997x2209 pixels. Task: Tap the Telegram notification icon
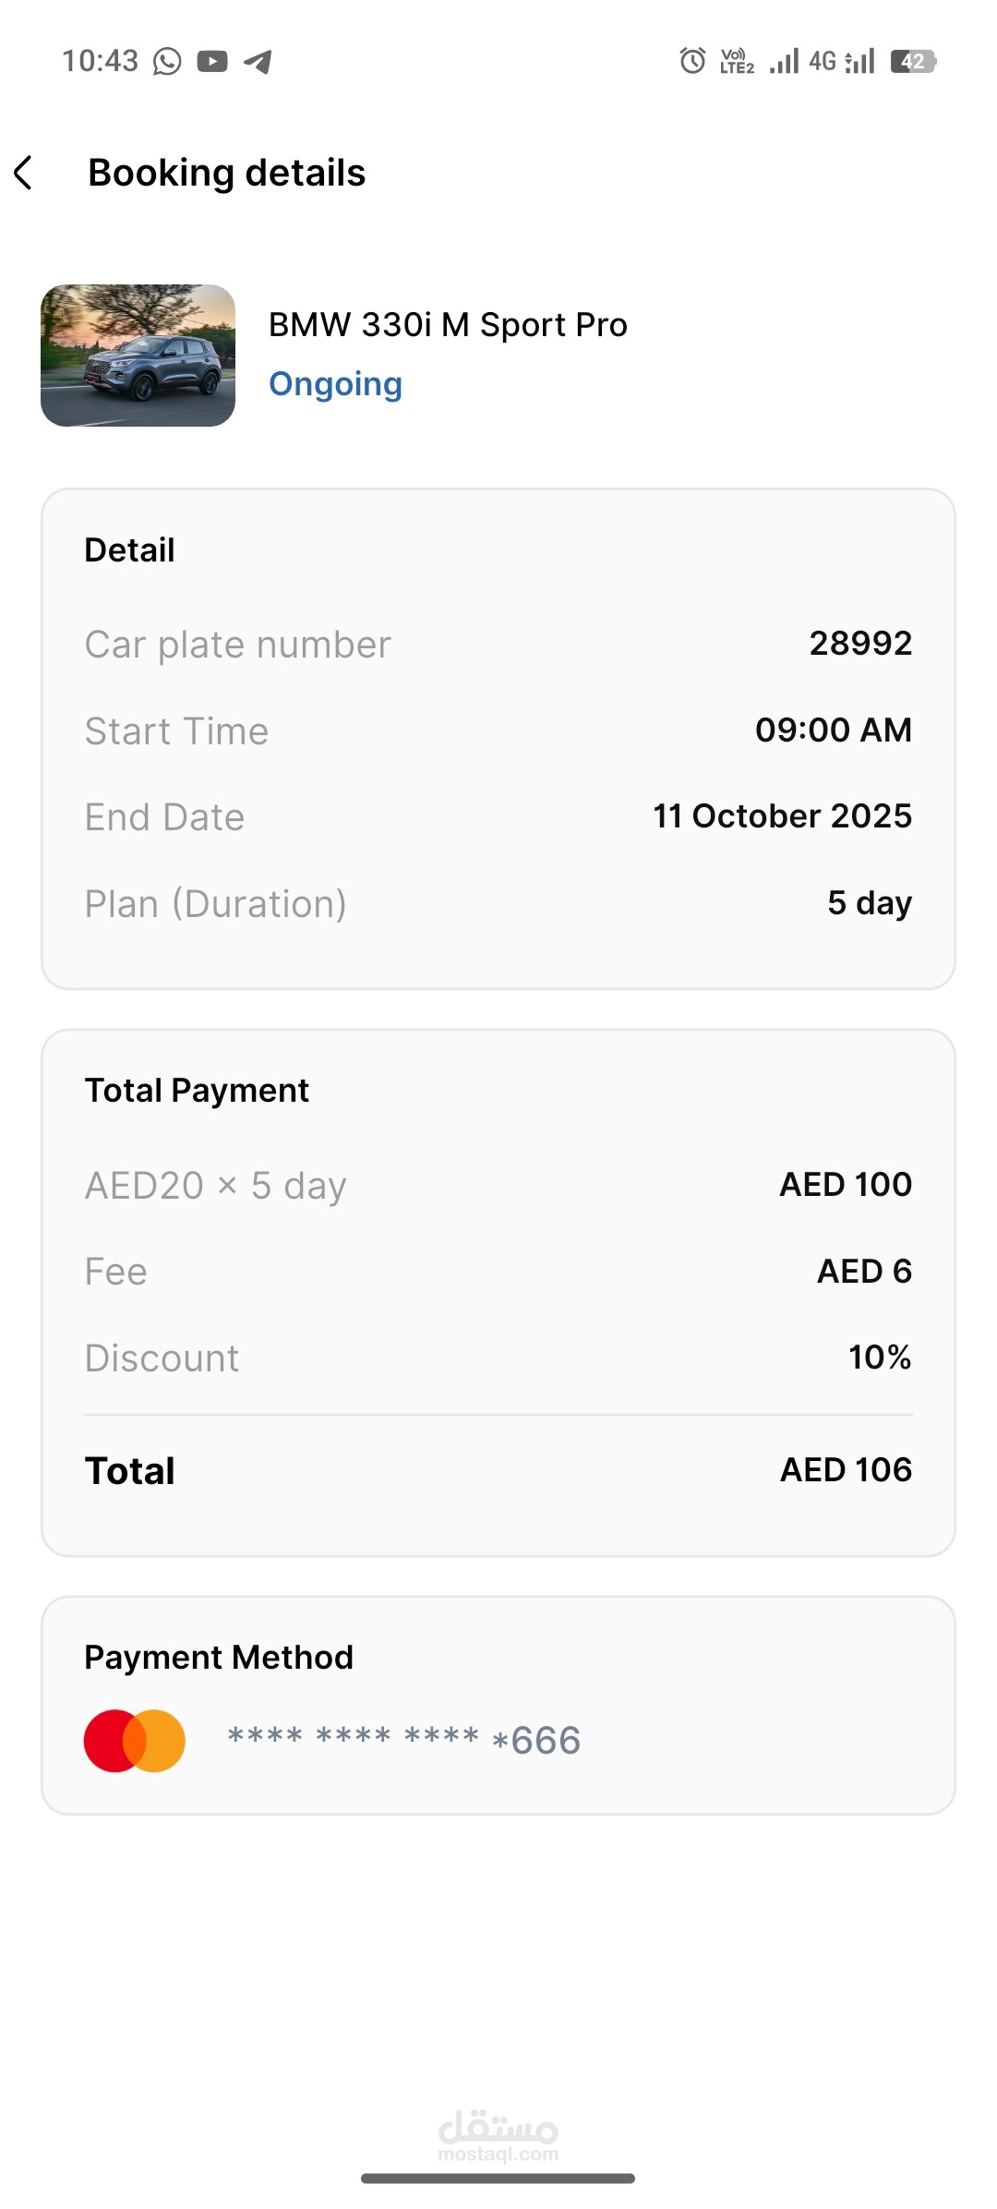[x=258, y=62]
